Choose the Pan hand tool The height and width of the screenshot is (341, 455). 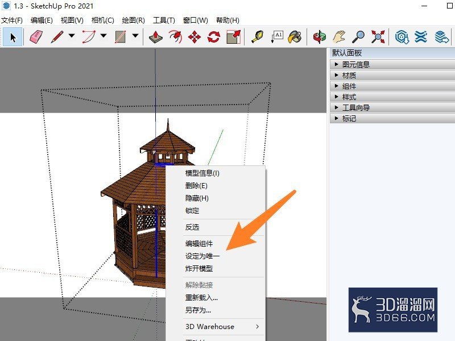339,37
